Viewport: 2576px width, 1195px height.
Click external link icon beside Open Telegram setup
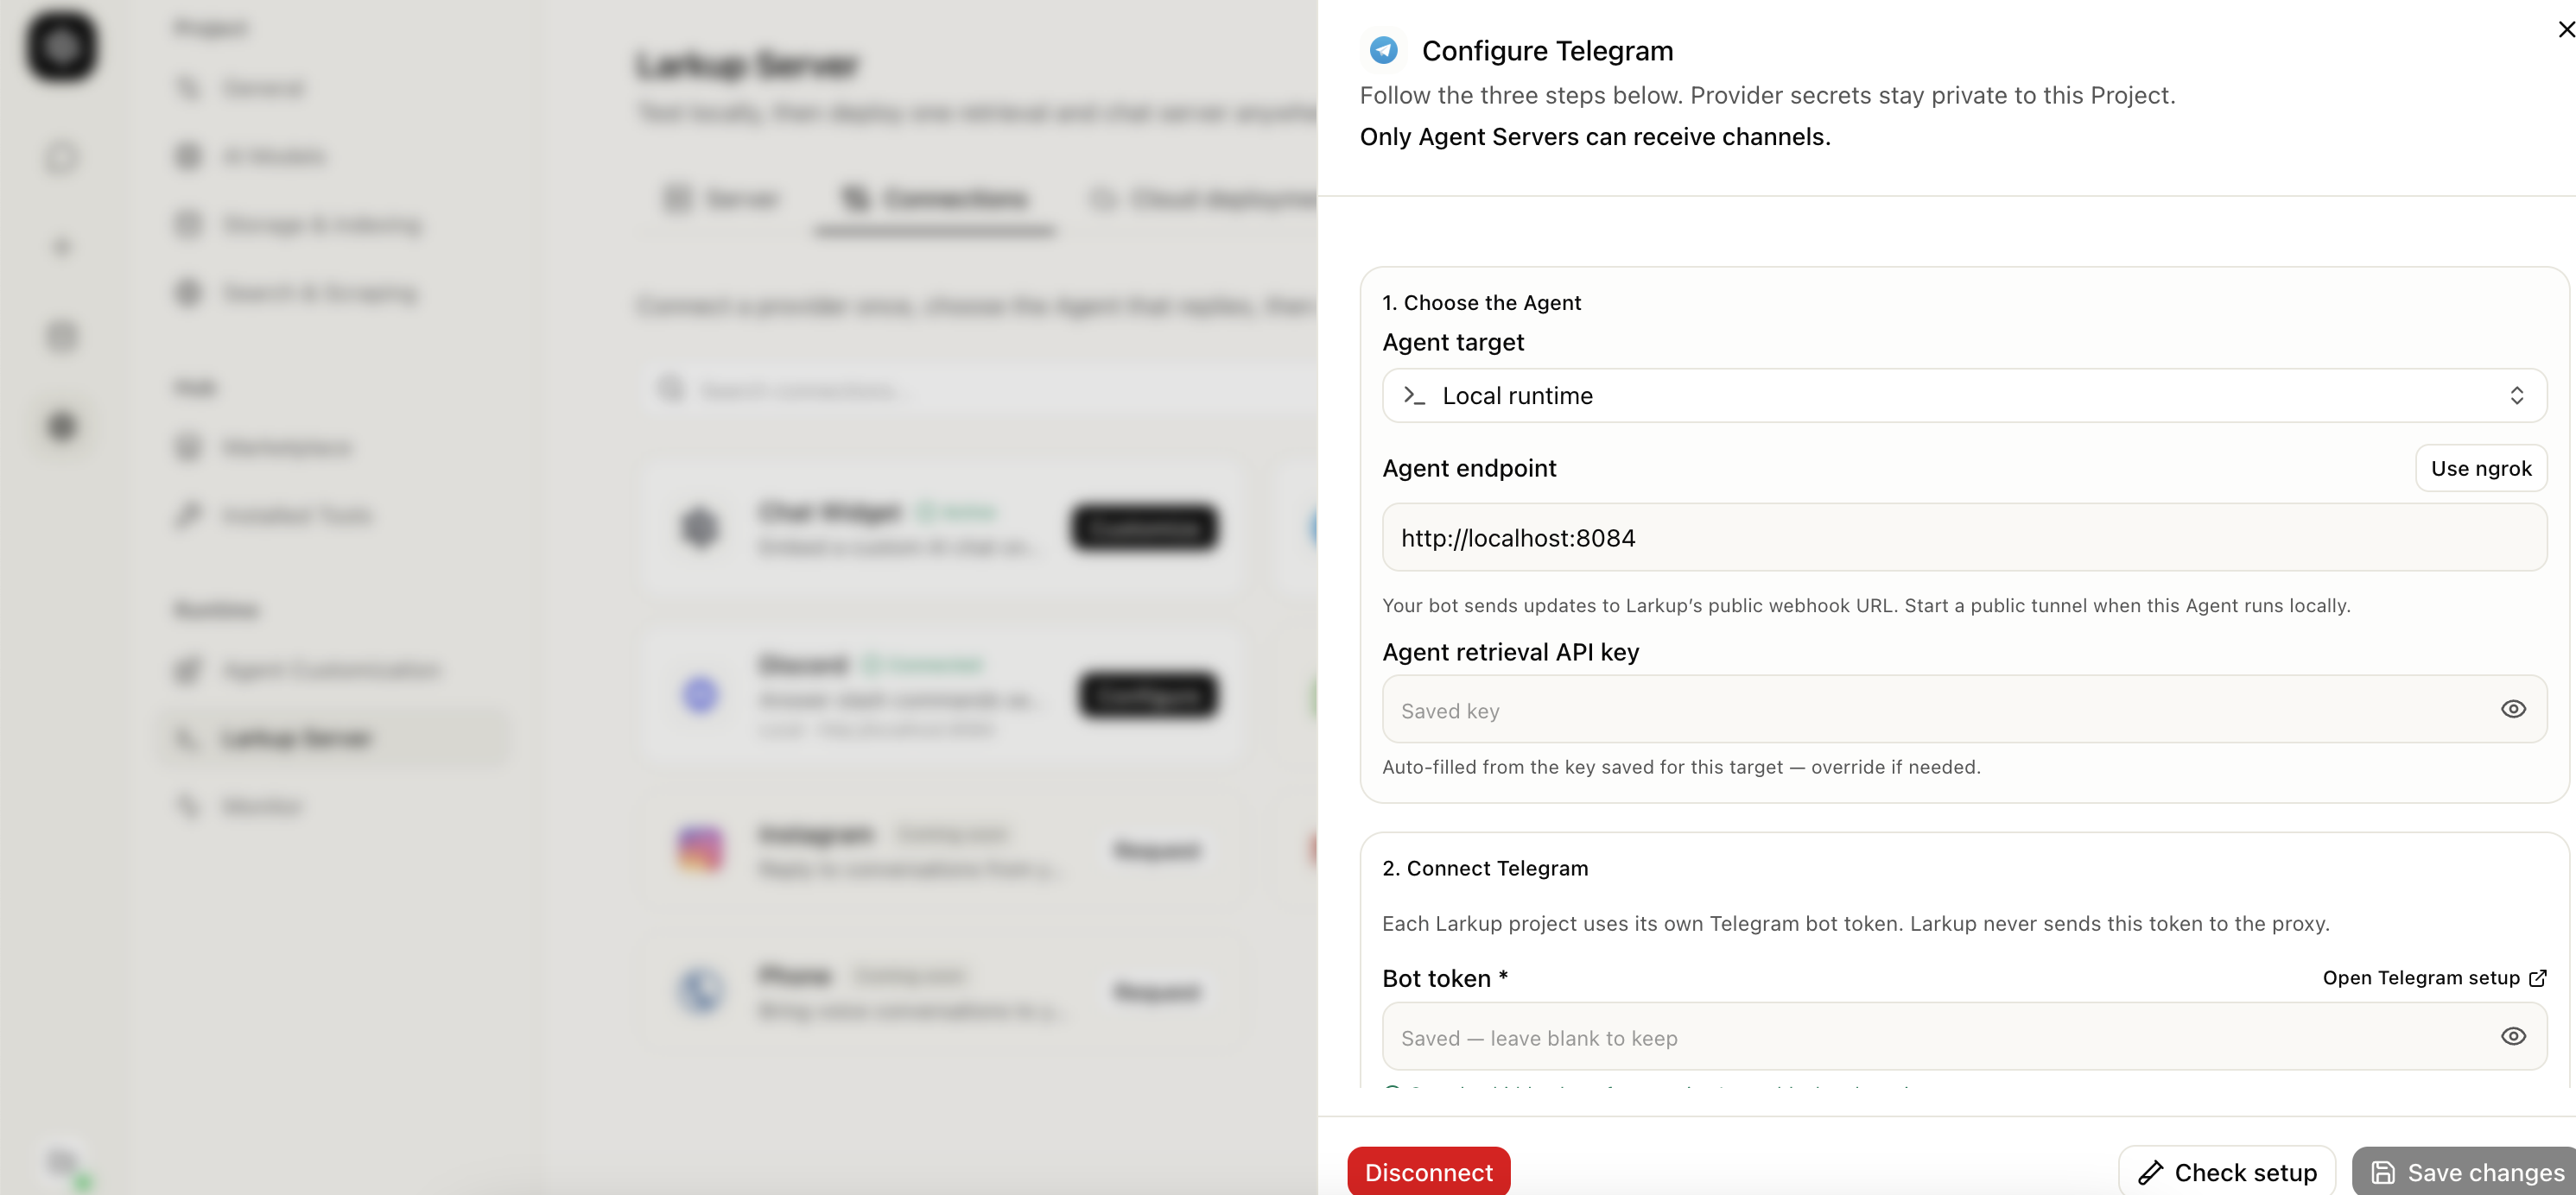click(2537, 978)
